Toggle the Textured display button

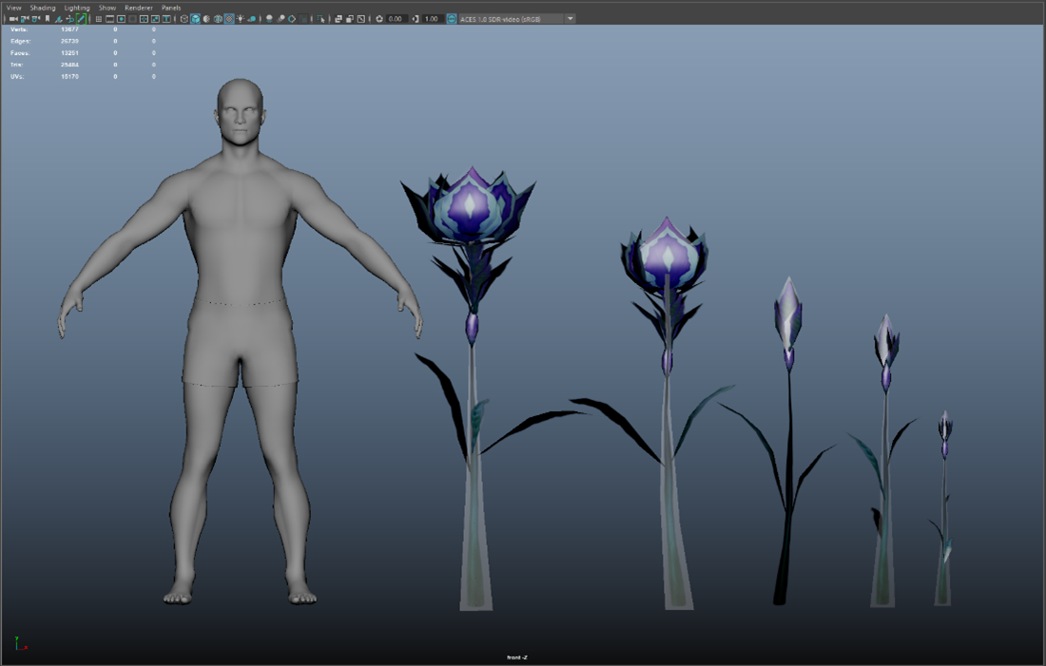(x=228, y=19)
